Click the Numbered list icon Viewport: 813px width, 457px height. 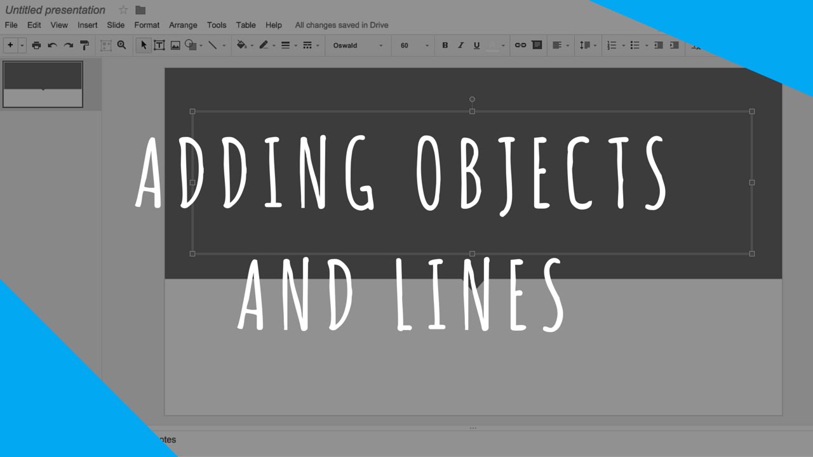pos(612,45)
